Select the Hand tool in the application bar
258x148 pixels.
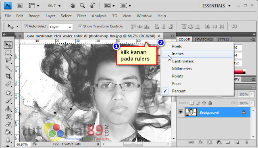73,6
